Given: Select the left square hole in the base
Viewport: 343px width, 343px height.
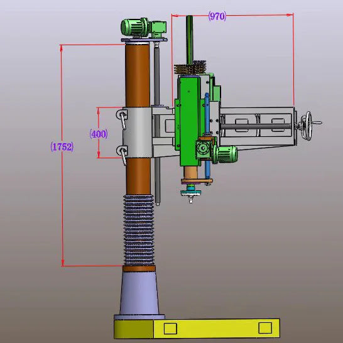Looking at the screenshot, I should [170, 329].
